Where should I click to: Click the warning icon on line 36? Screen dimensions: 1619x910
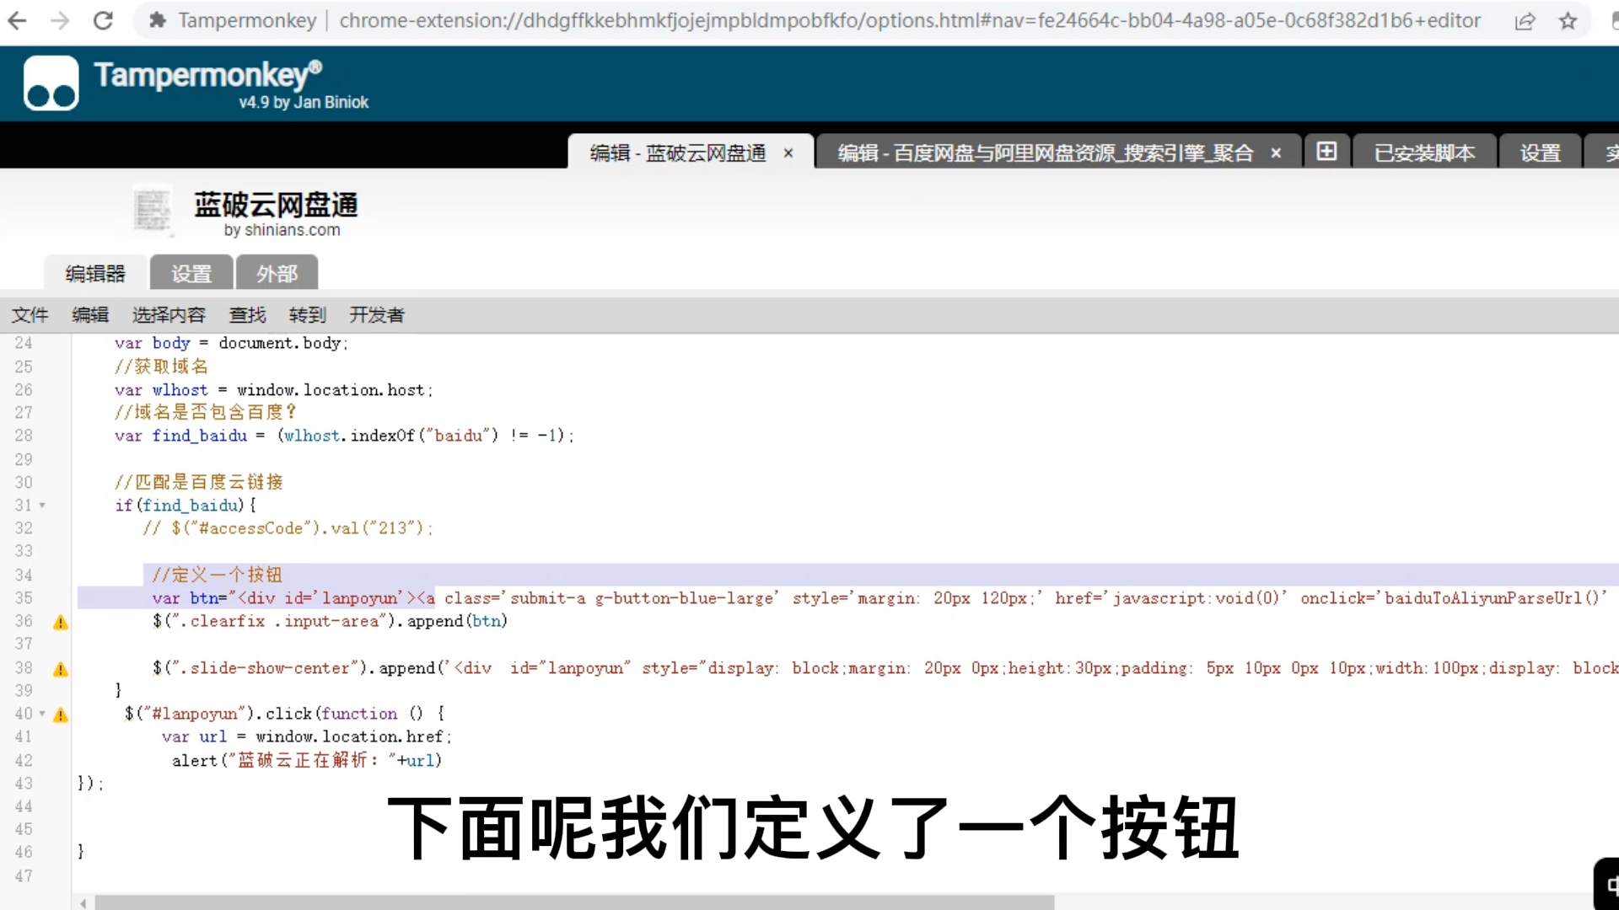tap(61, 623)
